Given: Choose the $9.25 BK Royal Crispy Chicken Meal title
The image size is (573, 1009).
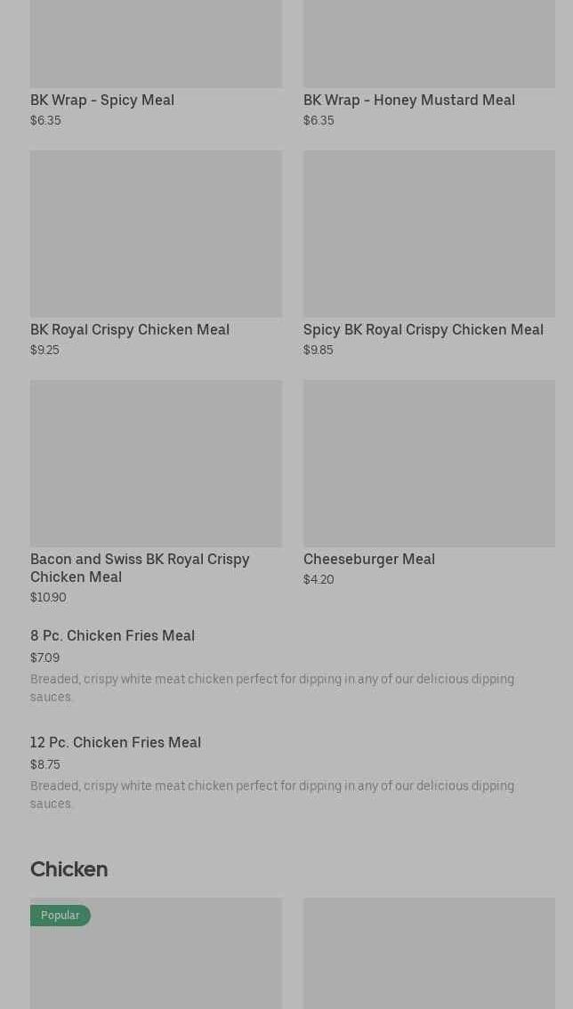Looking at the screenshot, I should [x=130, y=329].
